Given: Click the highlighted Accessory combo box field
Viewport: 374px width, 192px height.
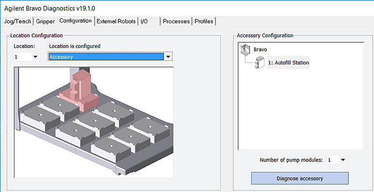Looking at the screenshot, I should pos(106,57).
